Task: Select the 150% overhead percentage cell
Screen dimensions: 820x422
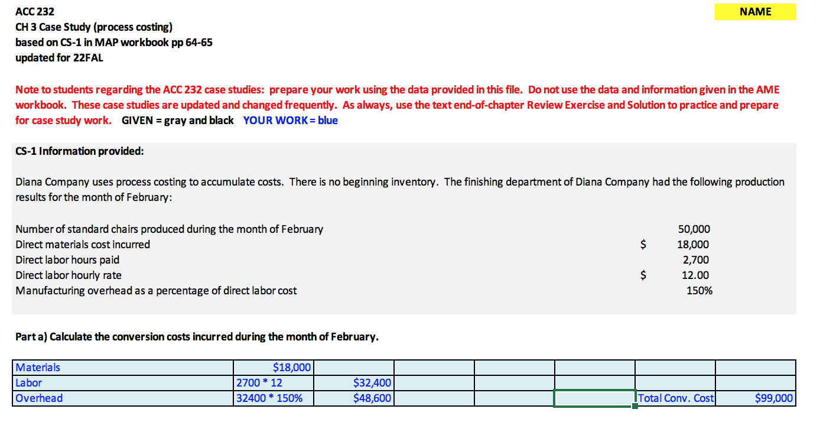Action: point(699,290)
